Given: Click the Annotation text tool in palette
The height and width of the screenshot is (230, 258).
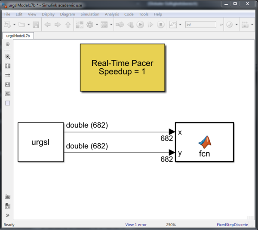Looking at the screenshot, I should click(7, 84).
